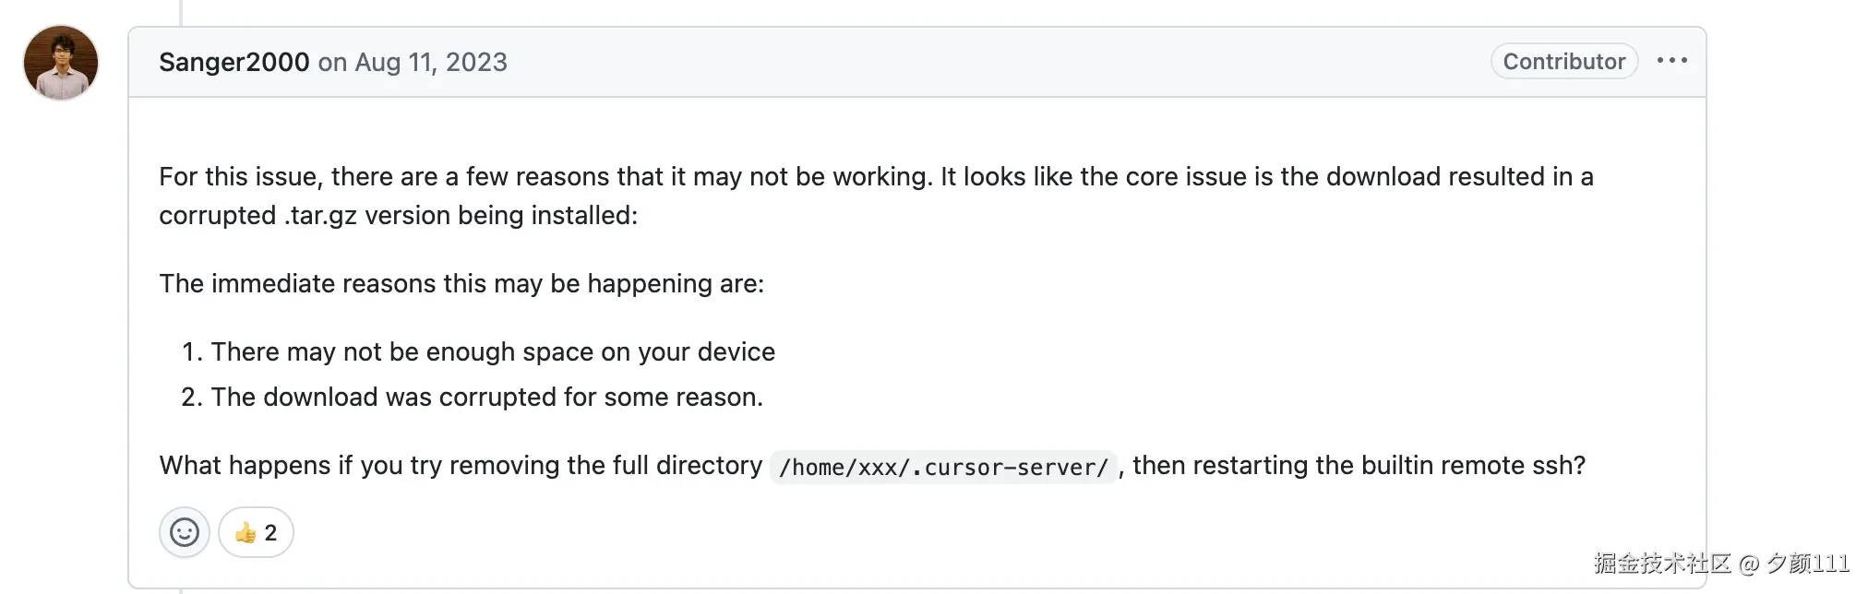Open the three-dot comment options menu
Screen dimensions: 1868x594
click(1671, 61)
